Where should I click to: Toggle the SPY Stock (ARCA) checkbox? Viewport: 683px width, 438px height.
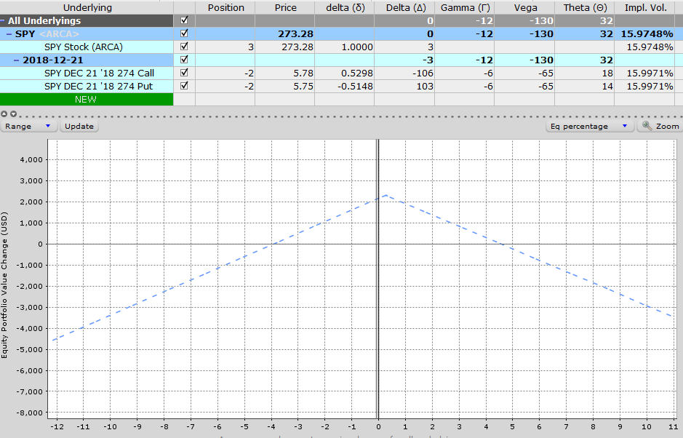(184, 46)
